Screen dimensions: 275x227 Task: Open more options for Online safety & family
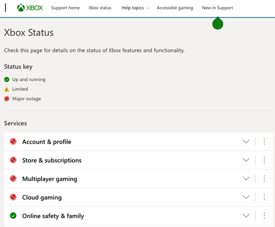click(x=264, y=216)
